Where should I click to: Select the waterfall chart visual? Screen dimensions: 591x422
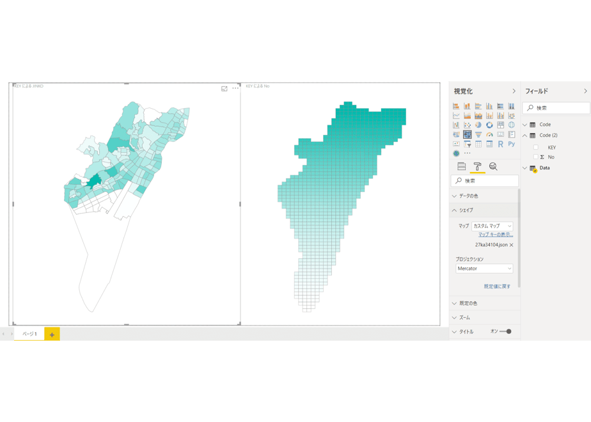coord(456,125)
